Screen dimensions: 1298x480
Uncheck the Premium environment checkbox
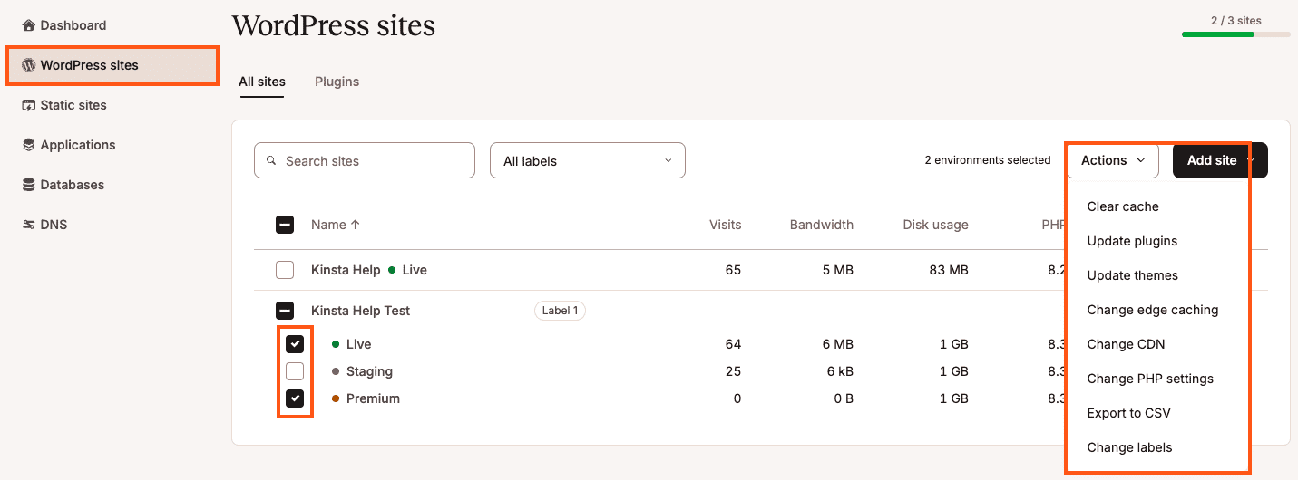click(x=295, y=398)
